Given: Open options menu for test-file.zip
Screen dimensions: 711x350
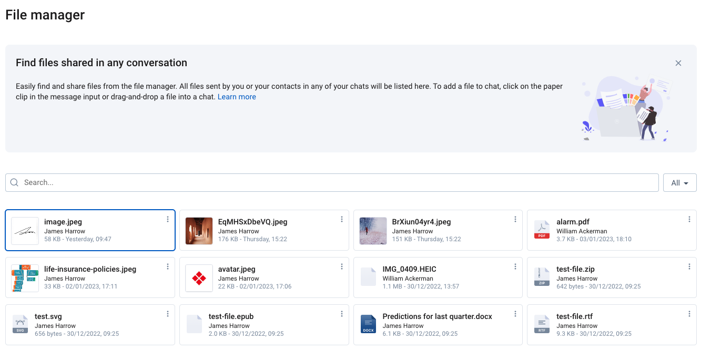Looking at the screenshot, I should pos(689,266).
